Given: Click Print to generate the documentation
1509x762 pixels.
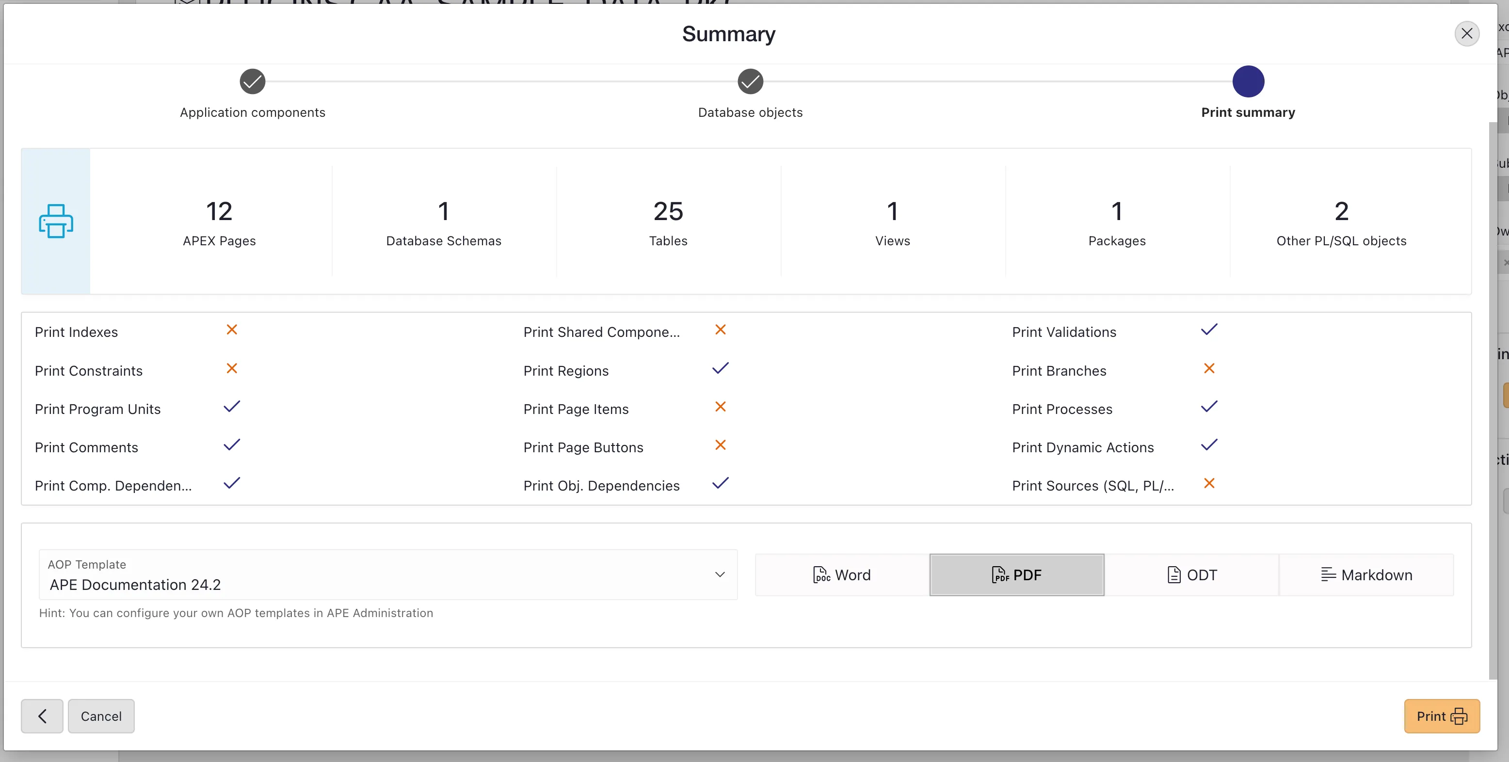Looking at the screenshot, I should [x=1442, y=716].
